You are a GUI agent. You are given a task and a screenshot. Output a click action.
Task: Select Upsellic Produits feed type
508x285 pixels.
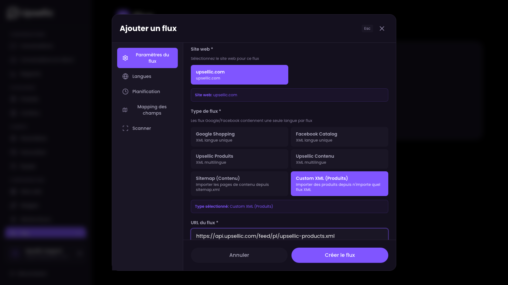239,159
